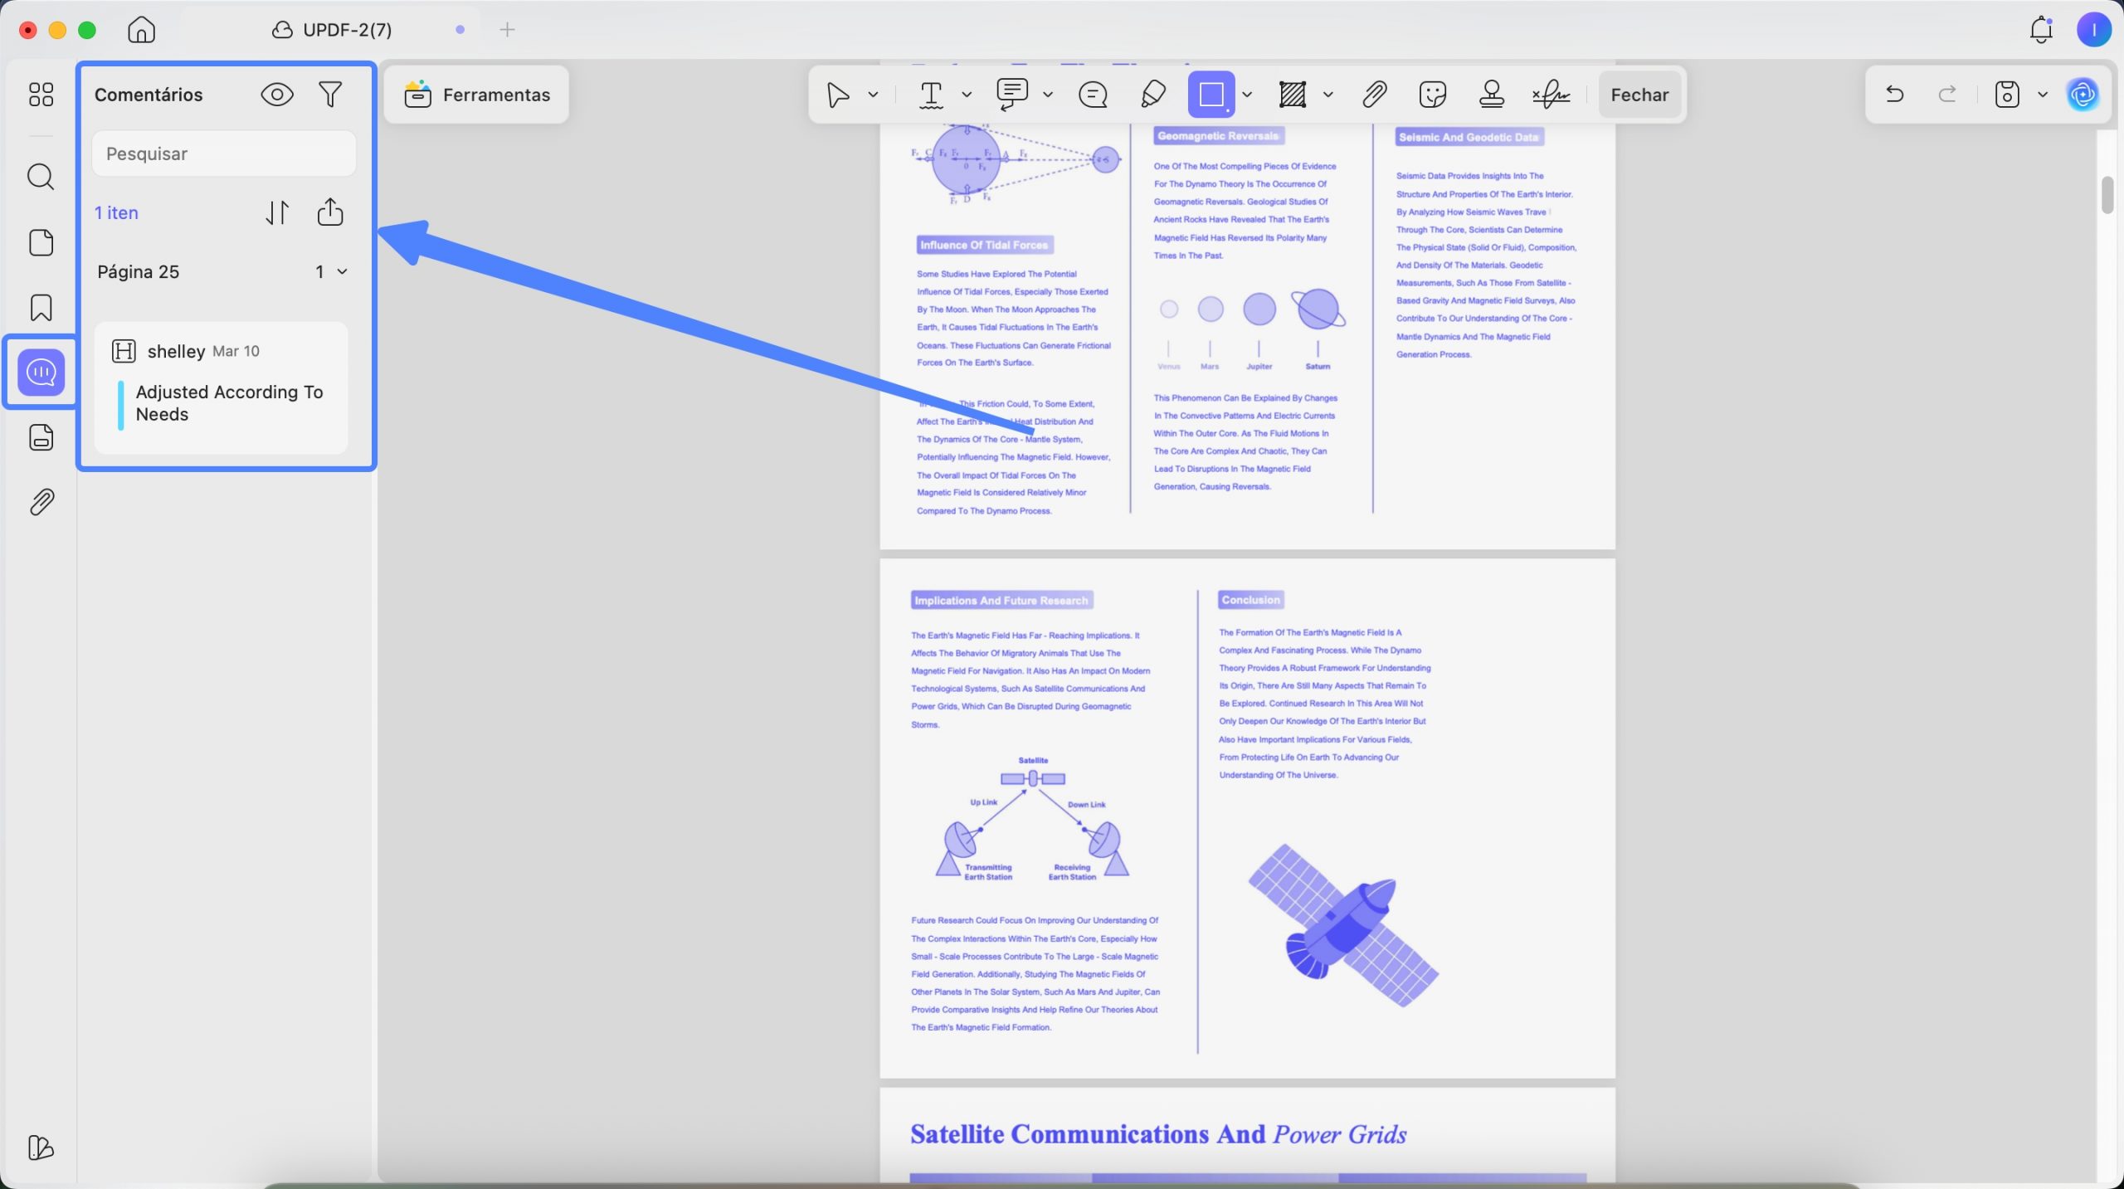
Task: Open the page view sidebar icon
Action: 41,242
